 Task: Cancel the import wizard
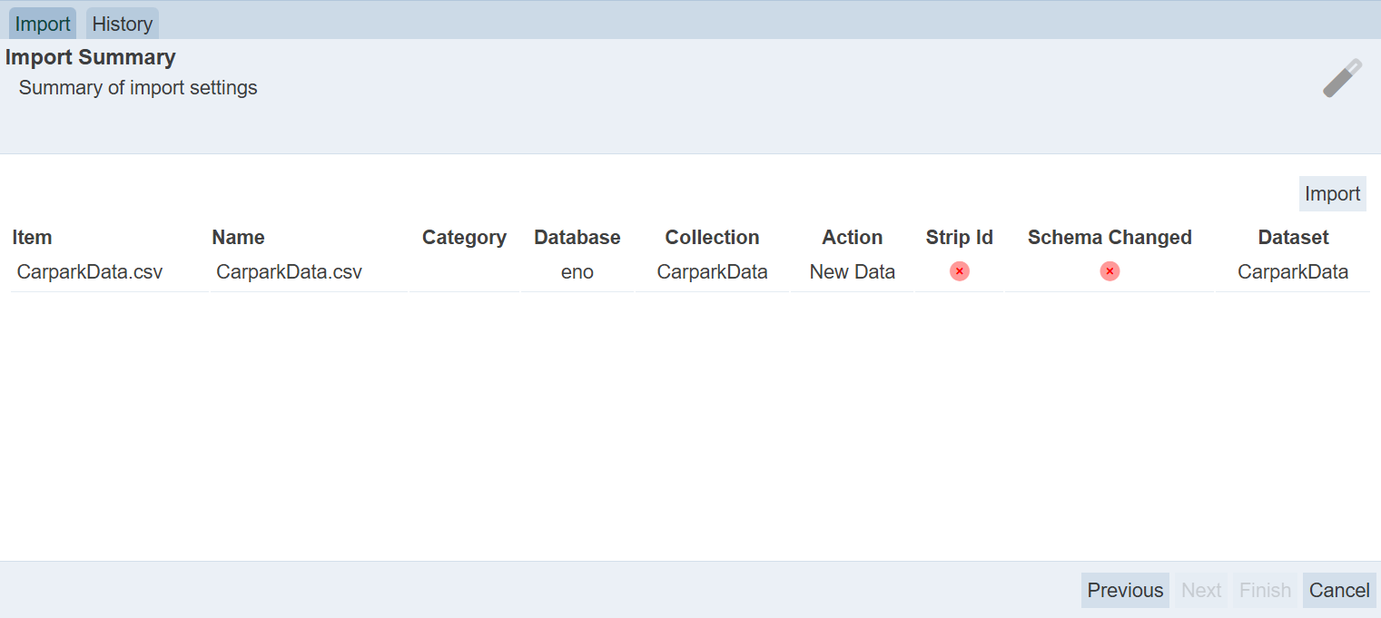point(1339,590)
